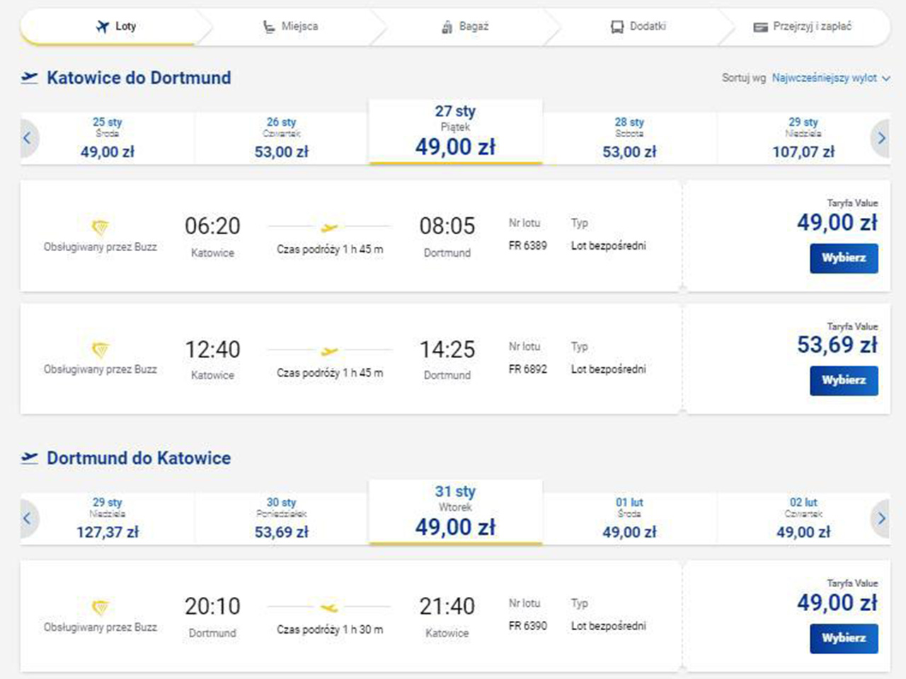
Task: Click the airplane icon in the Loty step
Action: click(x=103, y=27)
